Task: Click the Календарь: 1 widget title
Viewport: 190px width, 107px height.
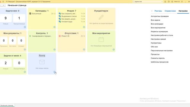Action: click(x=42, y=11)
